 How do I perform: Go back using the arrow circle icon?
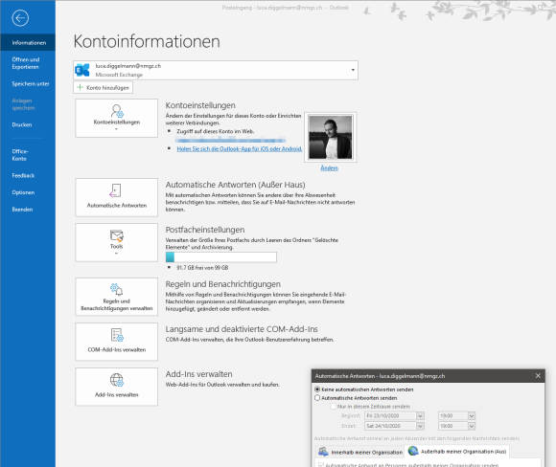coord(20,17)
